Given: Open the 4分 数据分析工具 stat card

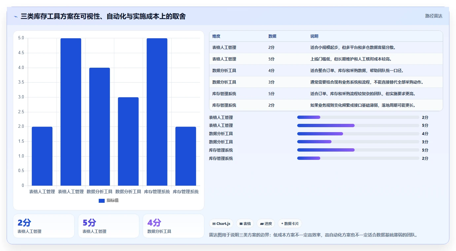Looking at the screenshot, I should click(174, 226).
